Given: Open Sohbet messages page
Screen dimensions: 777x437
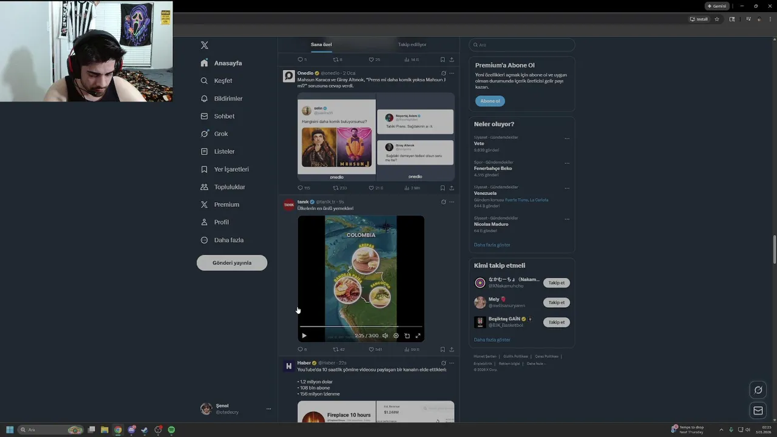Looking at the screenshot, I should pos(217,116).
